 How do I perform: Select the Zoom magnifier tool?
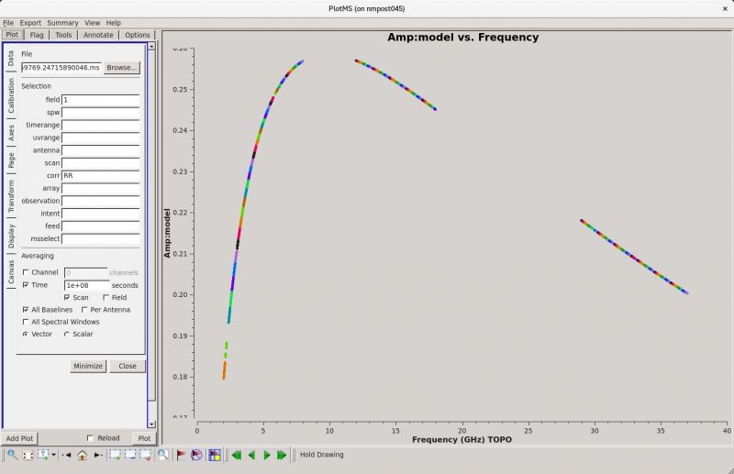pyautogui.click(x=11, y=455)
